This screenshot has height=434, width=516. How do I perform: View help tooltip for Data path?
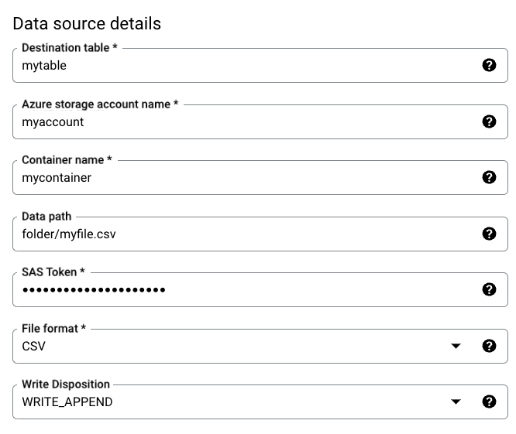(489, 234)
